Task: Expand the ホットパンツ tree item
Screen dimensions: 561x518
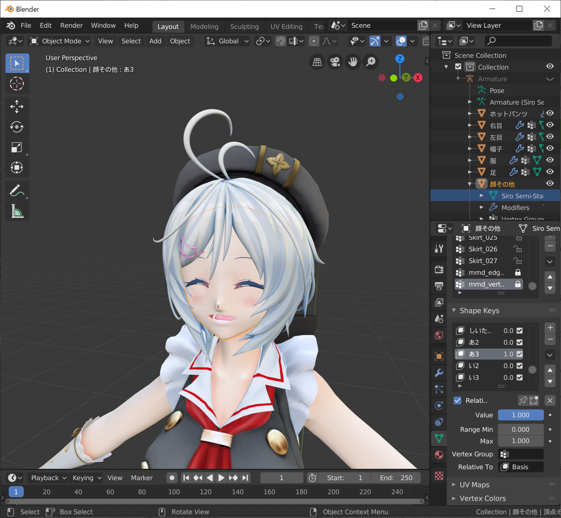Action: pos(470,114)
